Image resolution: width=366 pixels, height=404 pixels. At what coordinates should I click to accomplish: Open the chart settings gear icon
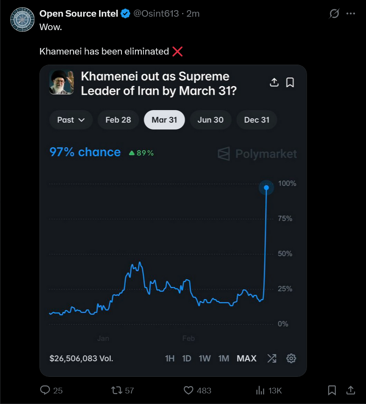point(291,358)
